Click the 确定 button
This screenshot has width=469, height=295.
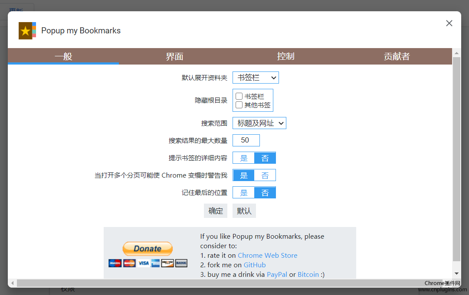click(x=216, y=211)
